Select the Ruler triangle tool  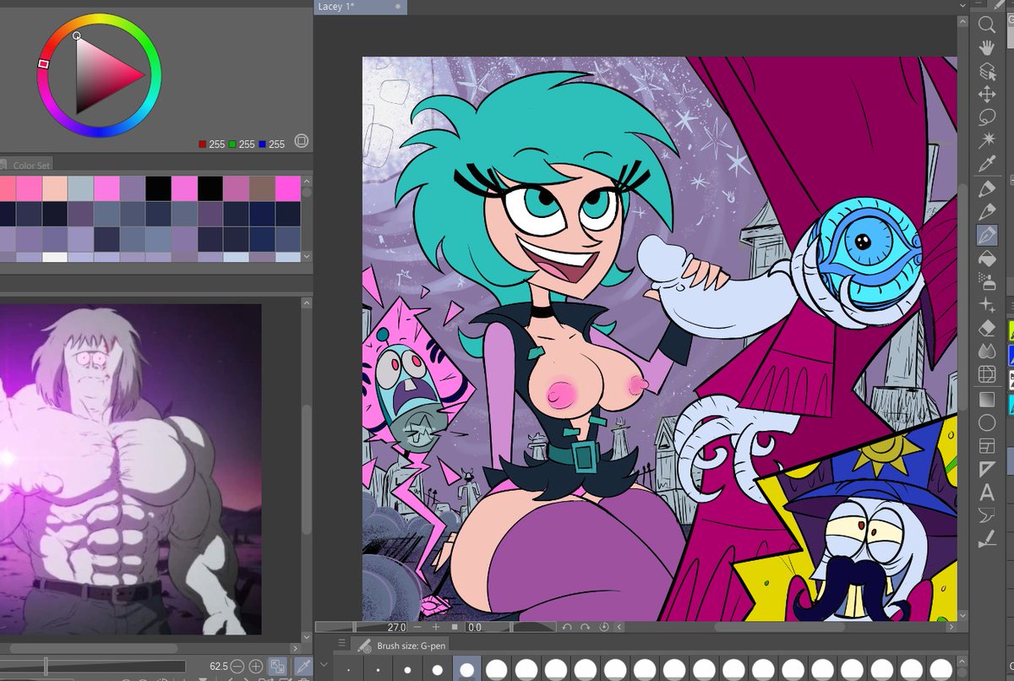coord(986,469)
